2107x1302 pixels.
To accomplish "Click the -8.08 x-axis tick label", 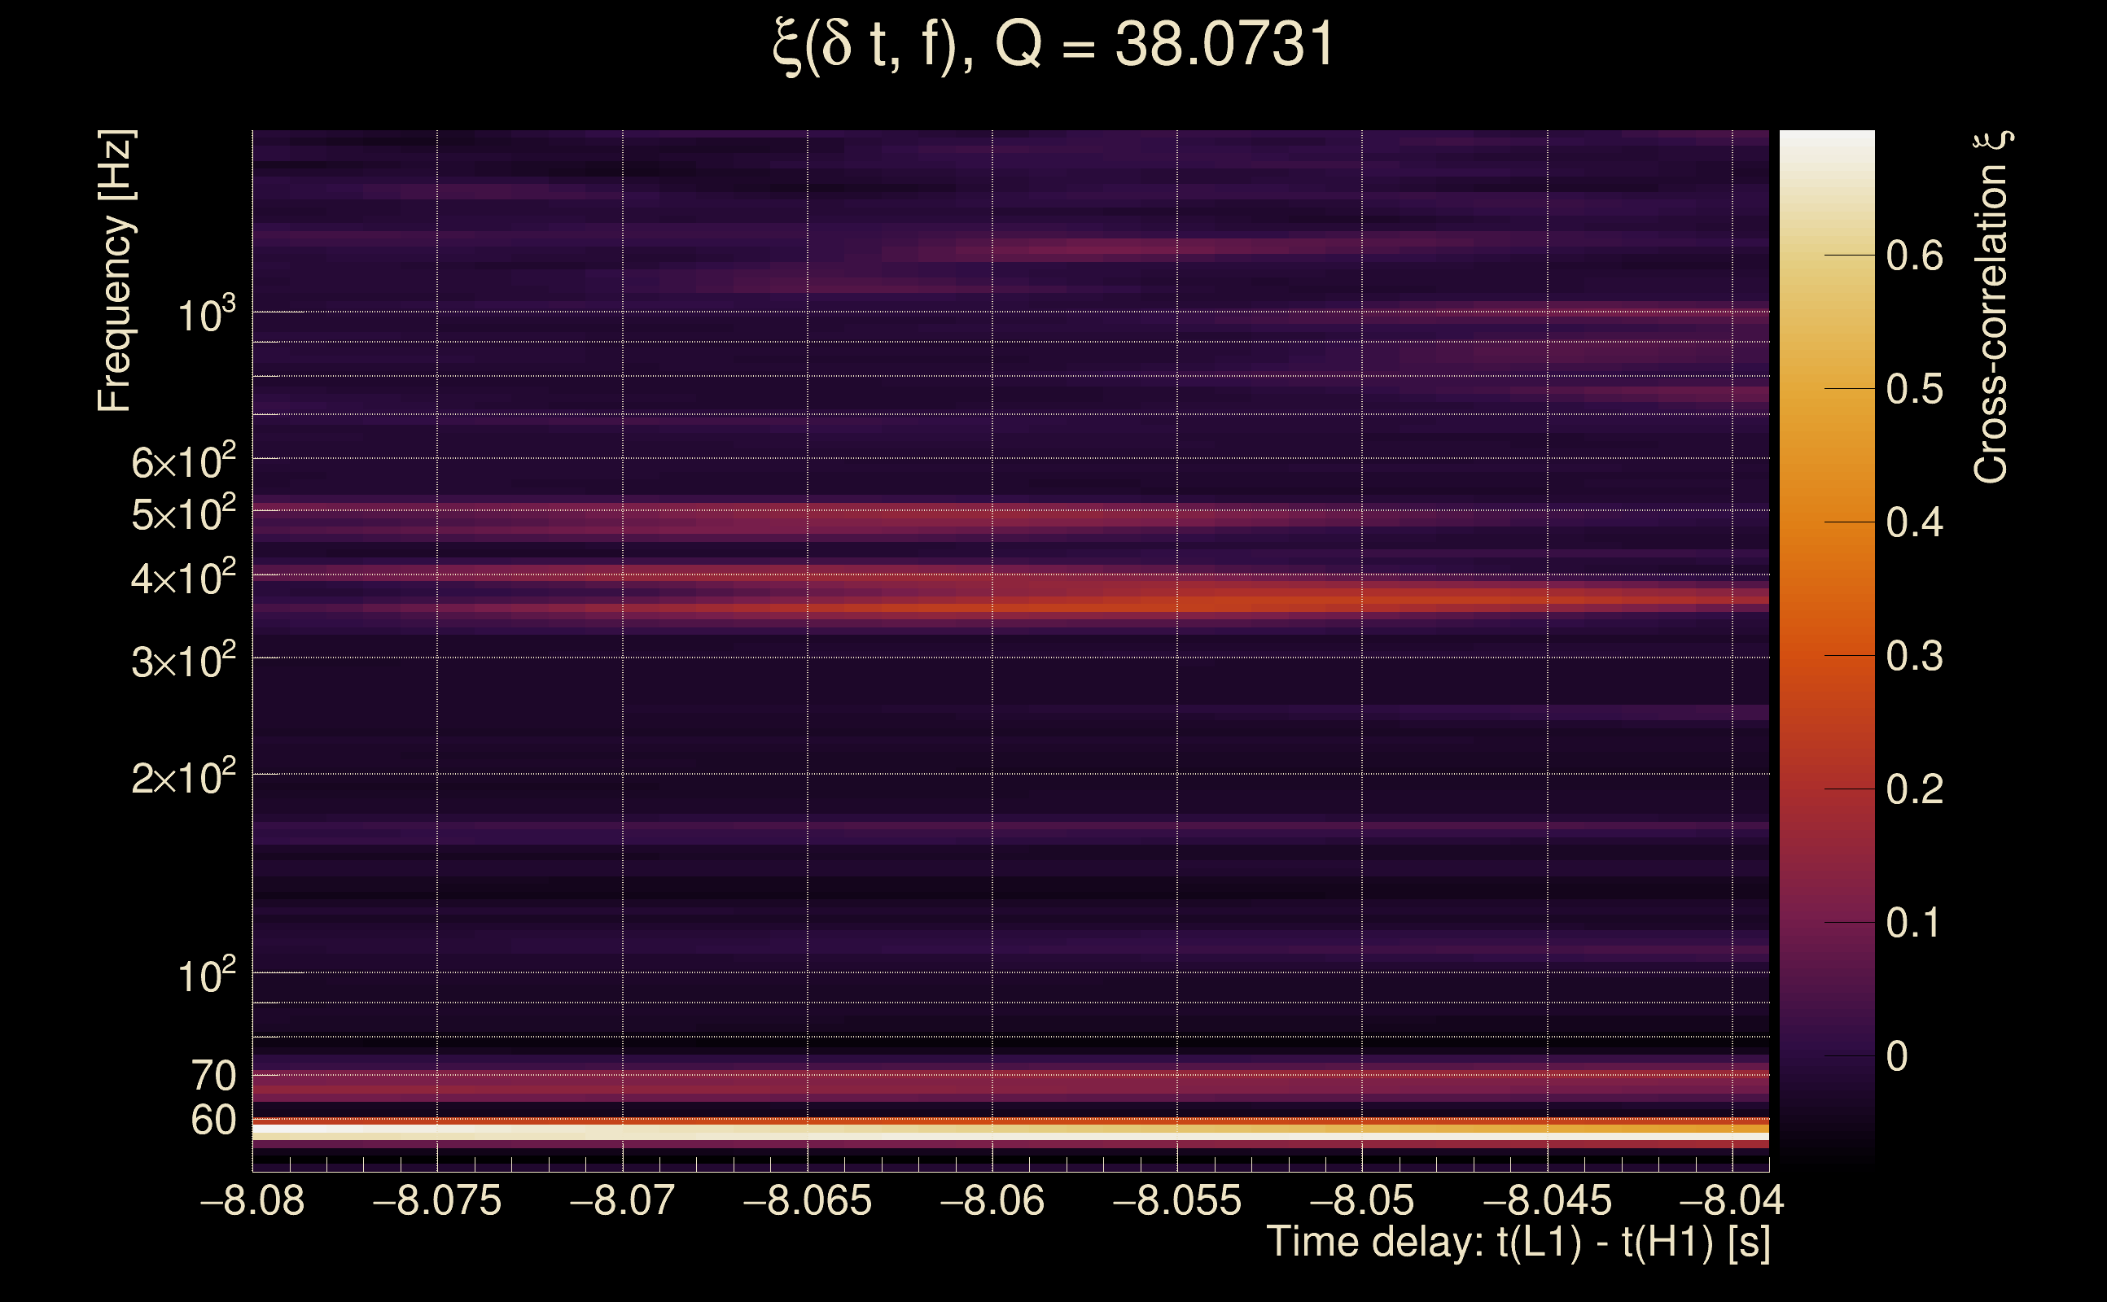I will [252, 1200].
